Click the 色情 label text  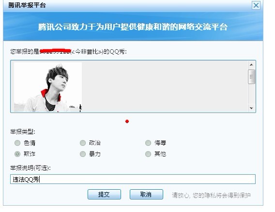pyautogui.click(x=30, y=143)
